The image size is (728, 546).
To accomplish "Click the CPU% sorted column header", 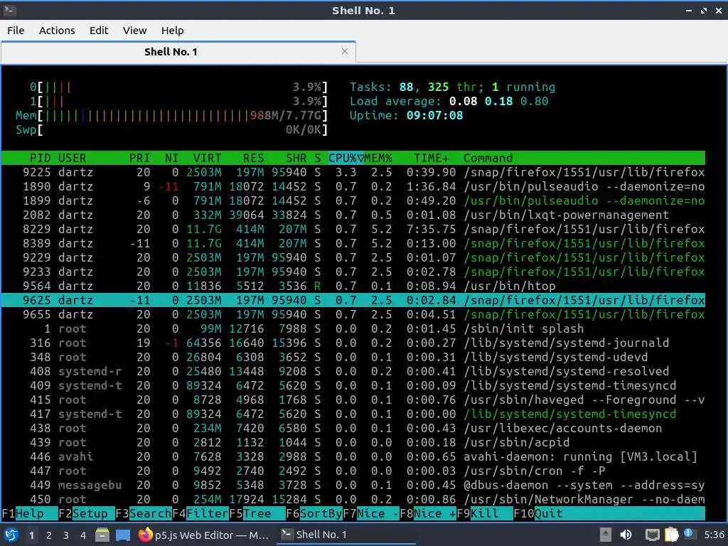I will [346, 158].
